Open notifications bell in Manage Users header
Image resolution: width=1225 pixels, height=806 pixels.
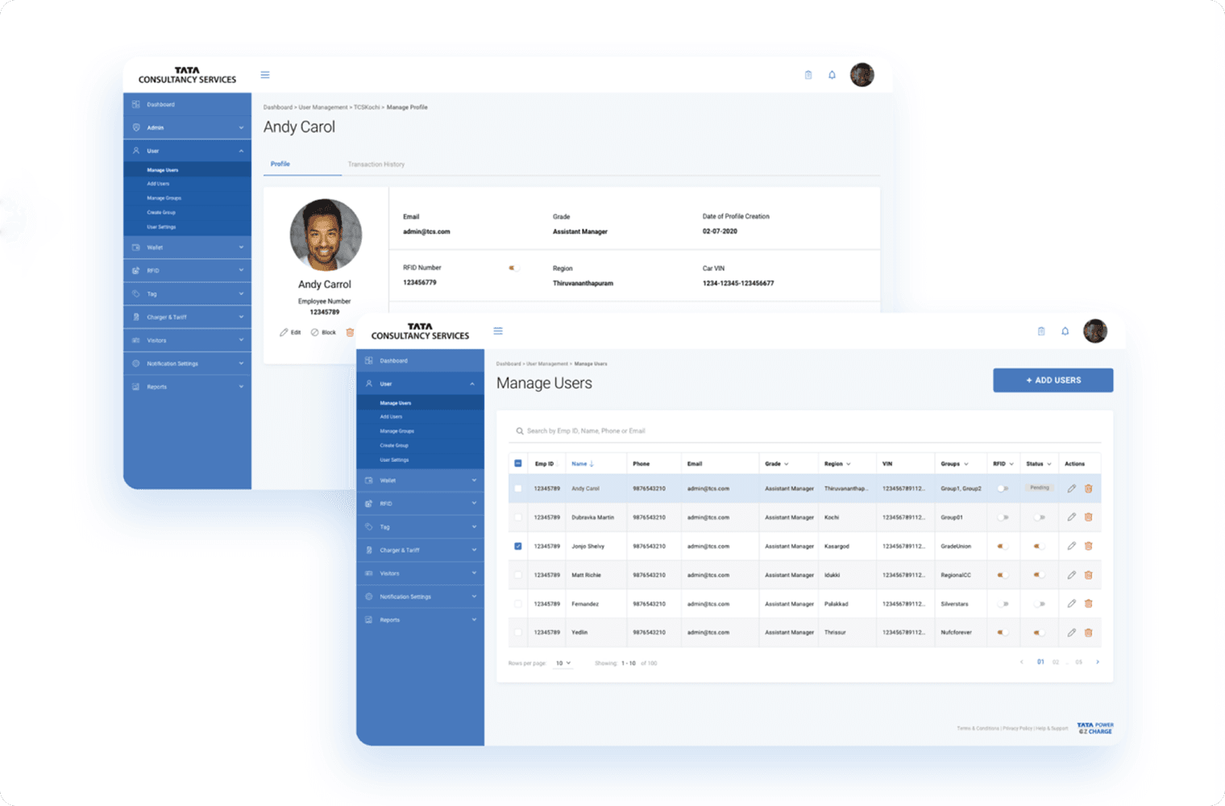(1065, 331)
